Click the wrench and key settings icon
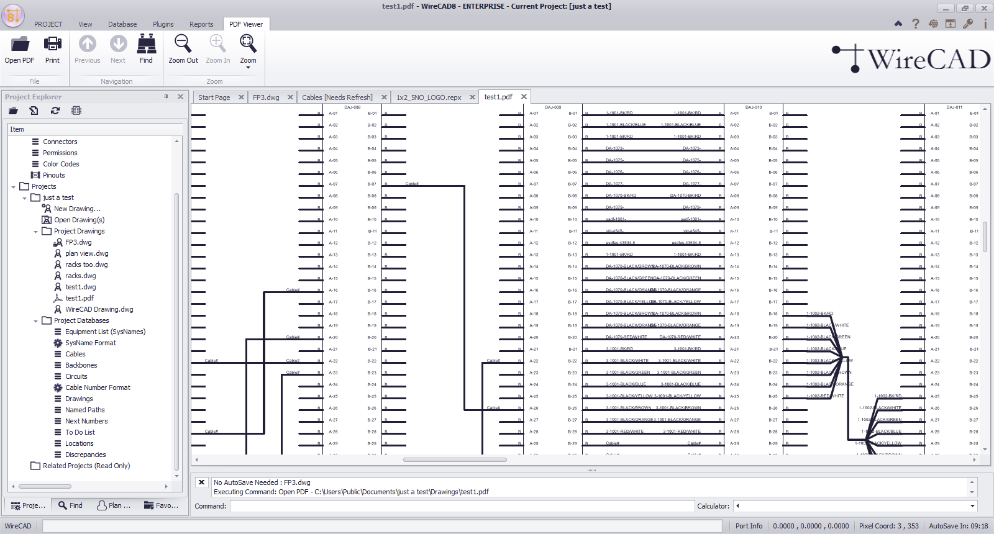The height and width of the screenshot is (534, 994). [x=968, y=24]
